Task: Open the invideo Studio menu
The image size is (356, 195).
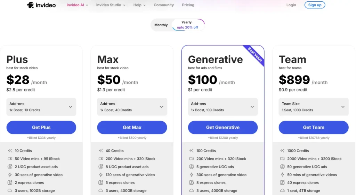Action: coord(111,5)
